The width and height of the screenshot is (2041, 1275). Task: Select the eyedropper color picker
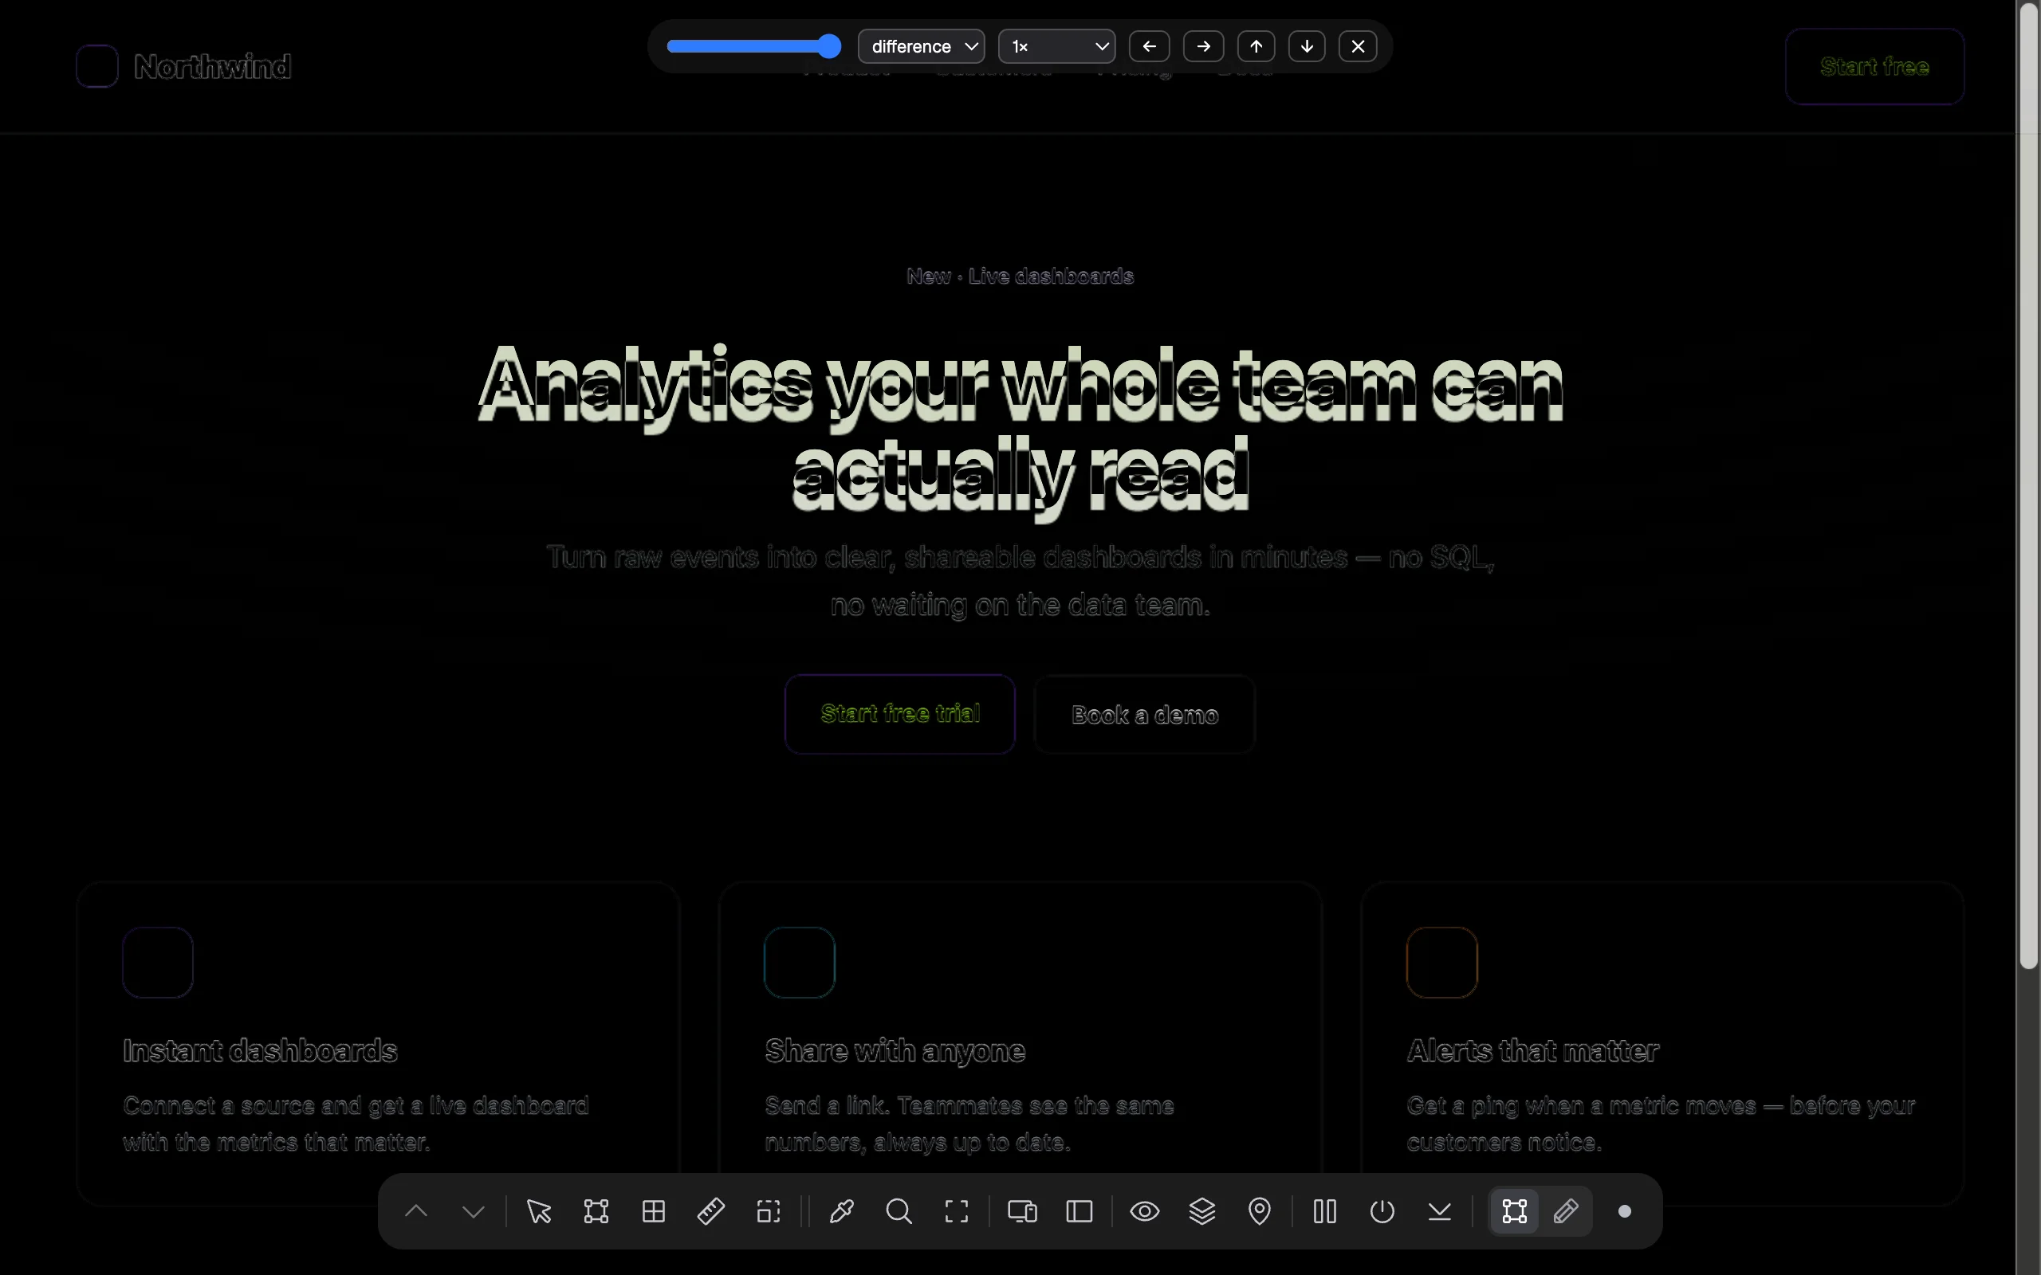[x=842, y=1212]
